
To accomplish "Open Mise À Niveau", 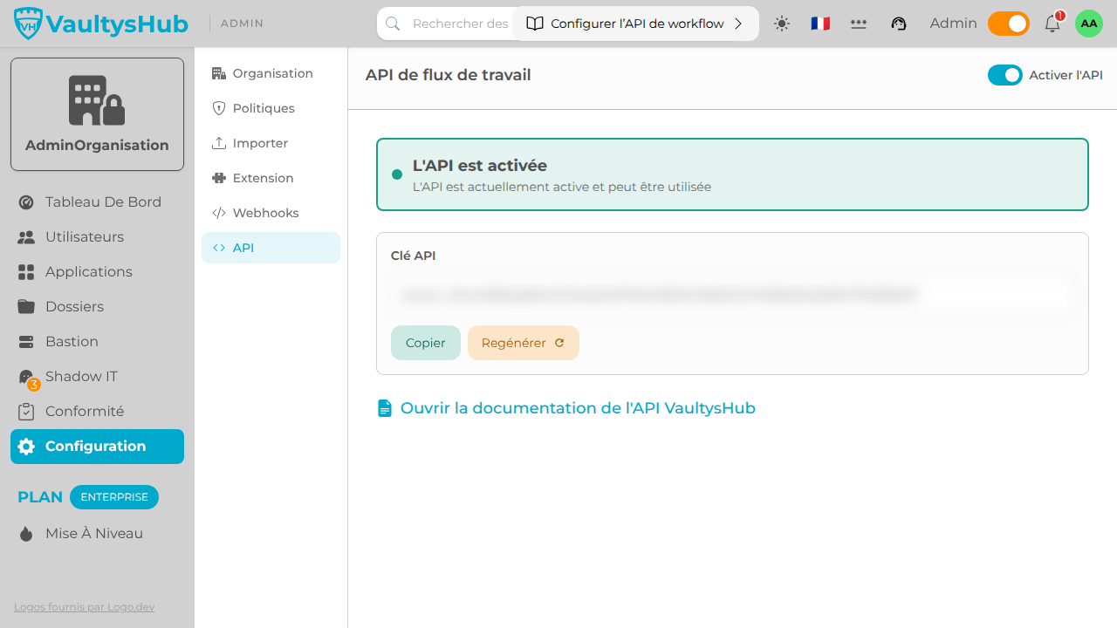I will pos(97,533).
